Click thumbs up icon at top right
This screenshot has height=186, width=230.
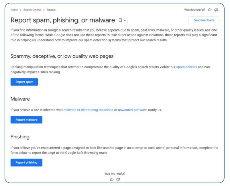pyautogui.click(x=210, y=10)
